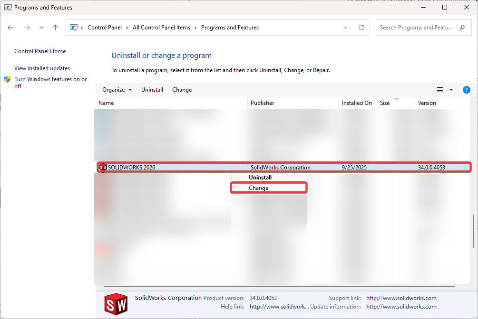This screenshot has height=319, width=478.
Task: Select All Control Panel Items breadcrumb
Action: point(161,28)
